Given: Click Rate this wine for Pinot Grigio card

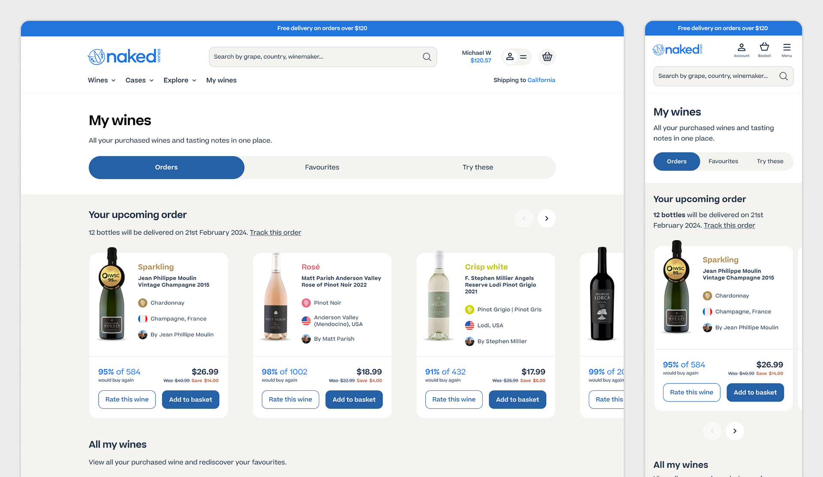Looking at the screenshot, I should (x=454, y=399).
